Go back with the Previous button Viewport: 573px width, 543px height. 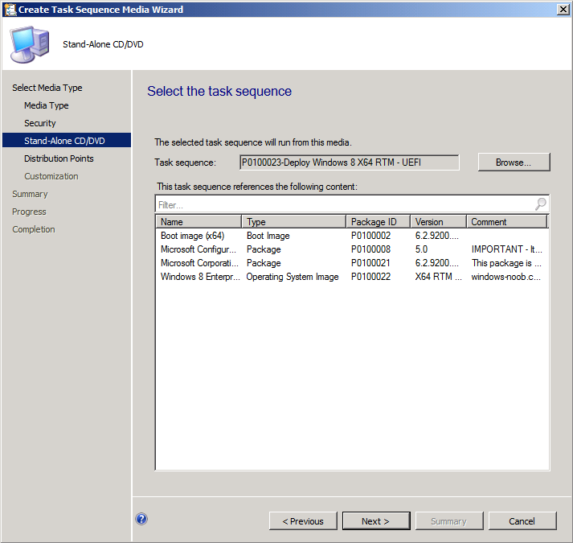pos(303,520)
